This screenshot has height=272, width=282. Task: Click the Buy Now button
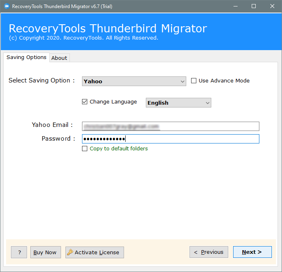(x=46, y=252)
